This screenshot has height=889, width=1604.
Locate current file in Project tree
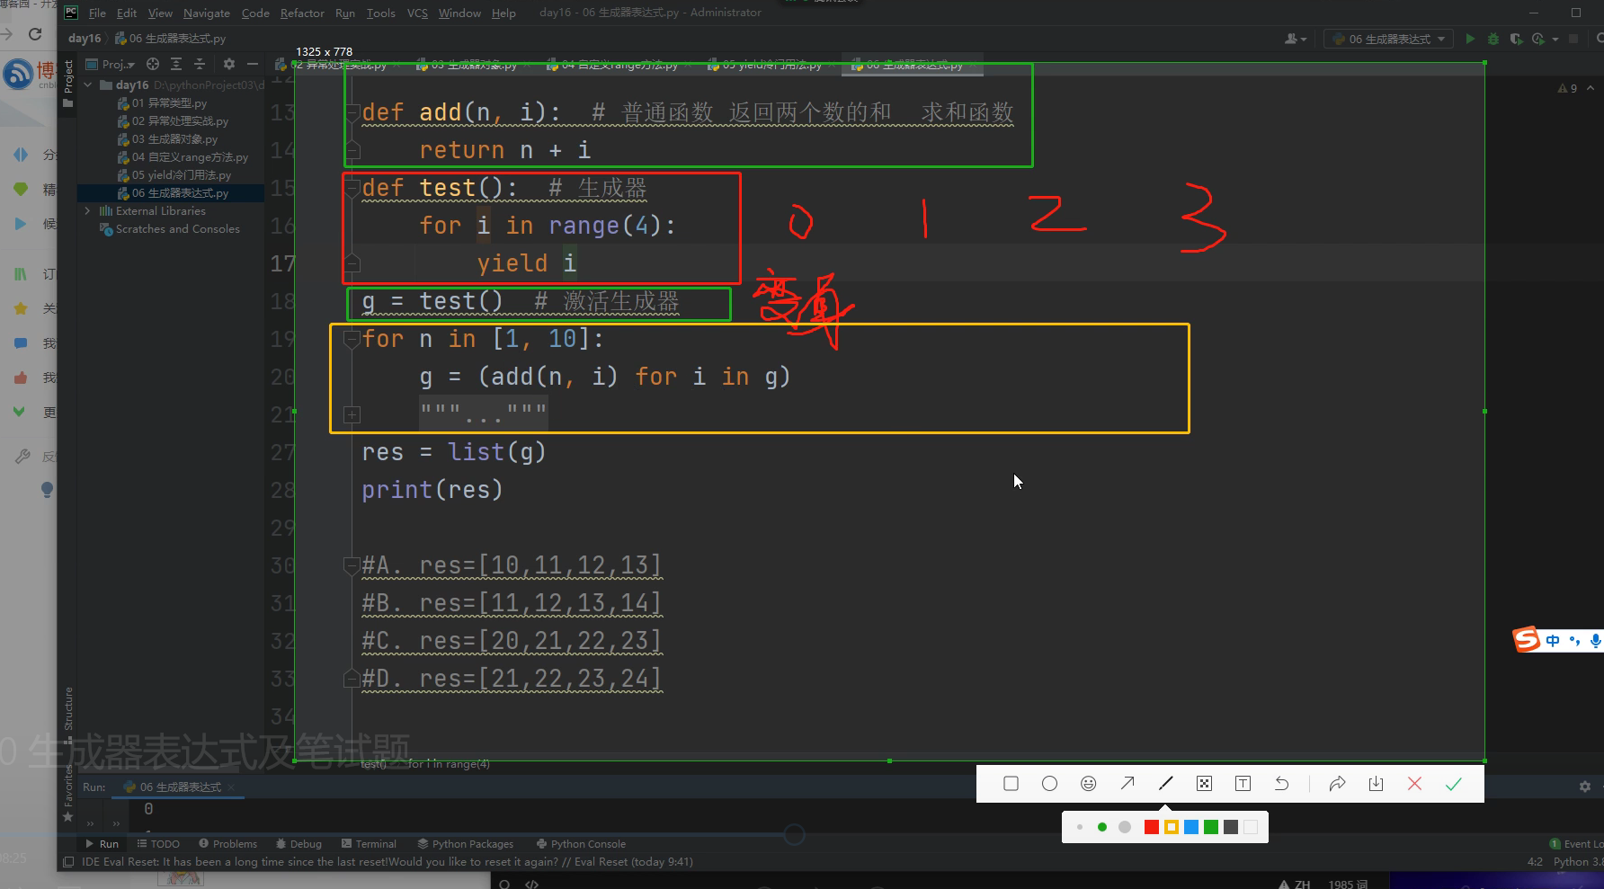pos(153,64)
